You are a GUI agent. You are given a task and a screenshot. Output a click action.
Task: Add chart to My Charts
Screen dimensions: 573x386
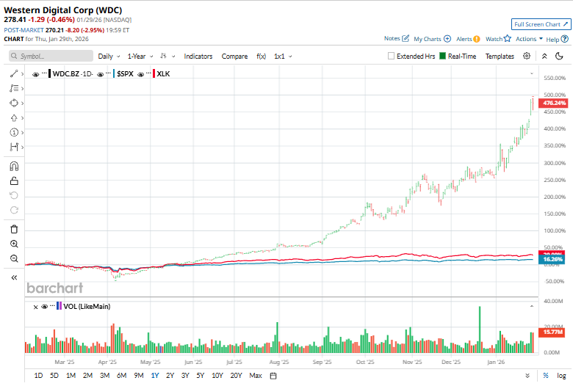pyautogui.click(x=447, y=39)
